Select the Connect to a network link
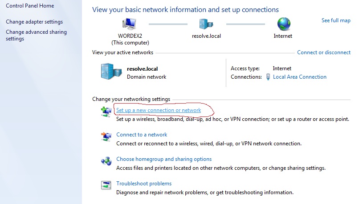Viewport: 359px width, 204px height. click(142, 135)
